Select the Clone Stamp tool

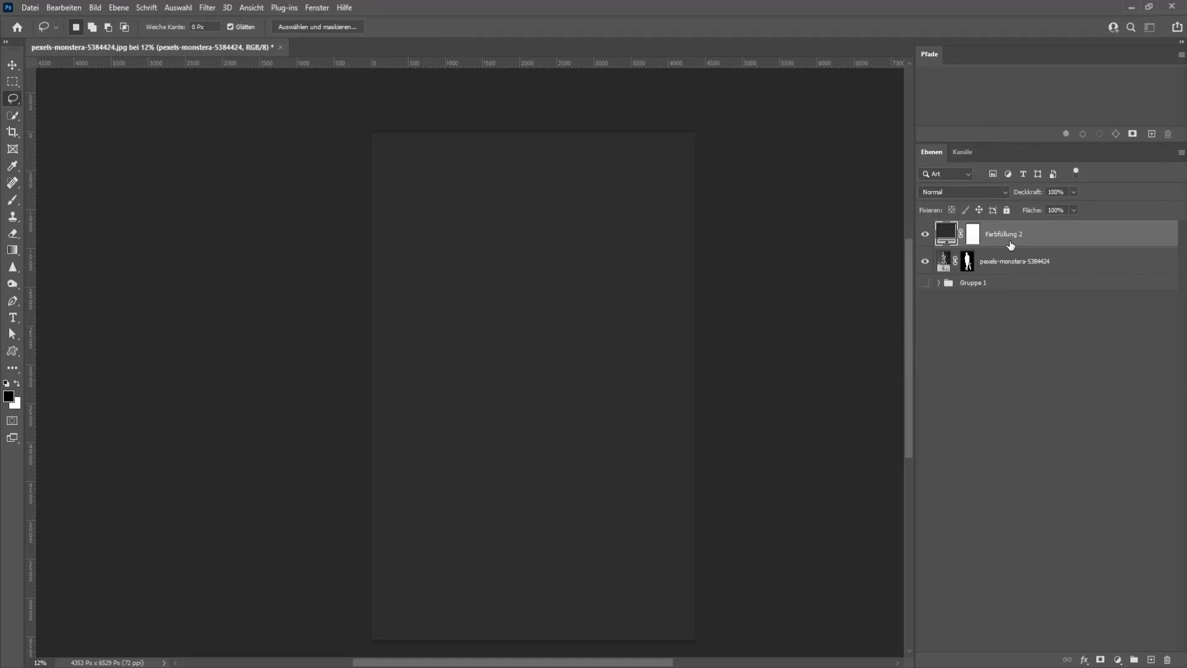click(12, 217)
